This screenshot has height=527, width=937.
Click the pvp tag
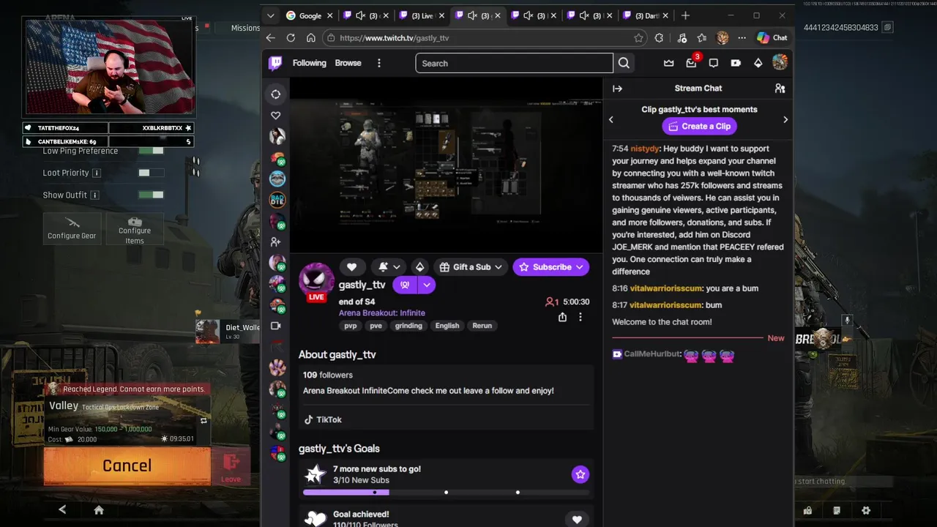[x=351, y=326]
